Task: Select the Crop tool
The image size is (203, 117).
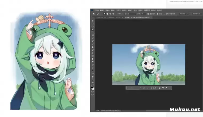Action: [93, 32]
